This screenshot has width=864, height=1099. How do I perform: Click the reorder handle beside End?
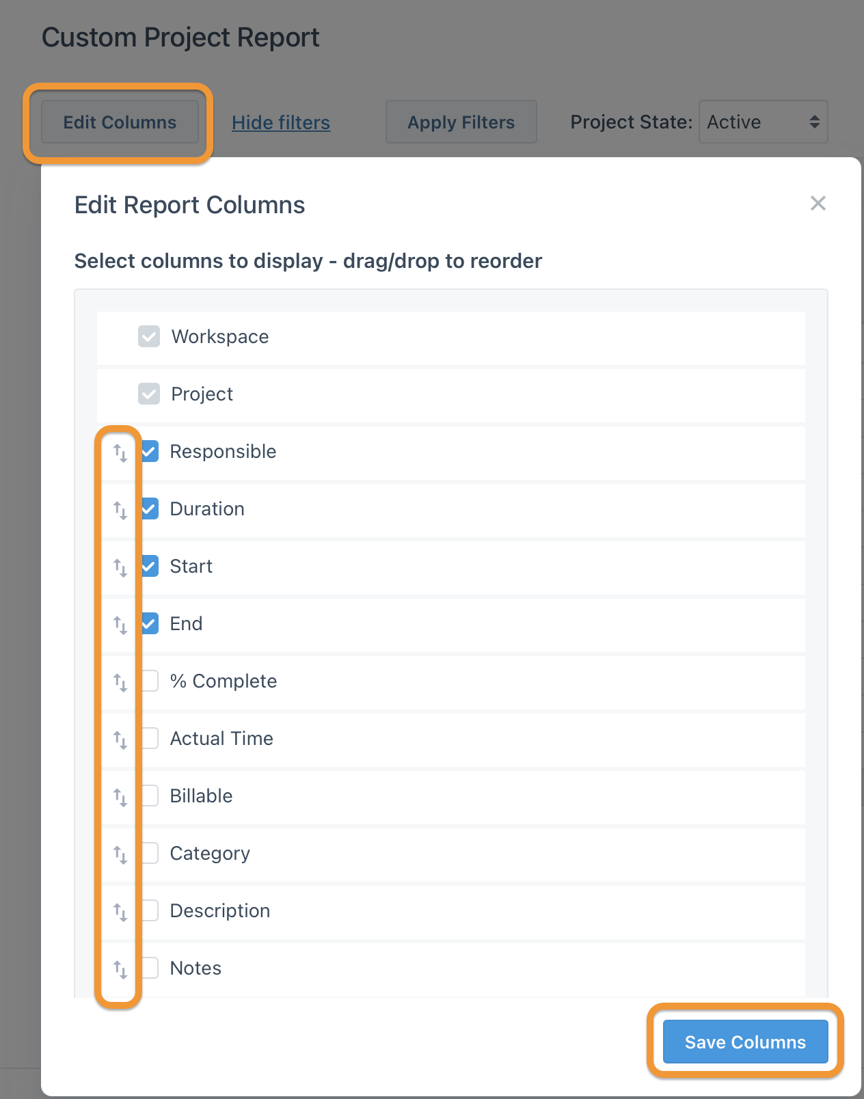[x=120, y=624]
